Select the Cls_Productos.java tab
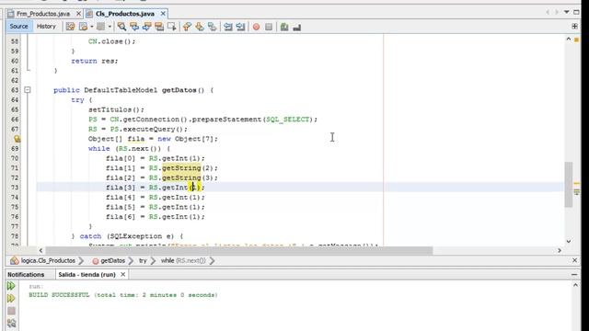589x331 pixels. point(125,14)
